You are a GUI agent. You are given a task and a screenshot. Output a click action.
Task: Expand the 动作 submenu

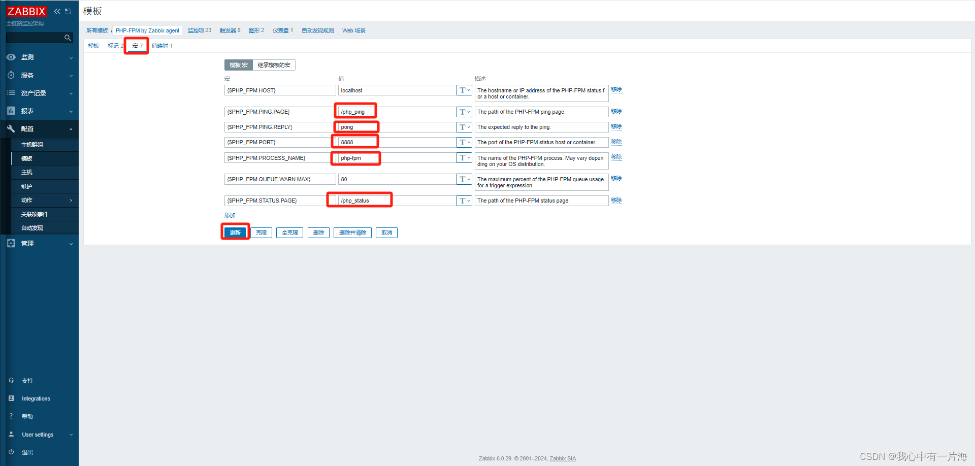(x=71, y=201)
